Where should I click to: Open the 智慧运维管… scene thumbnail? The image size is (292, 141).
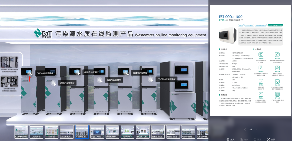click(x=97, y=132)
